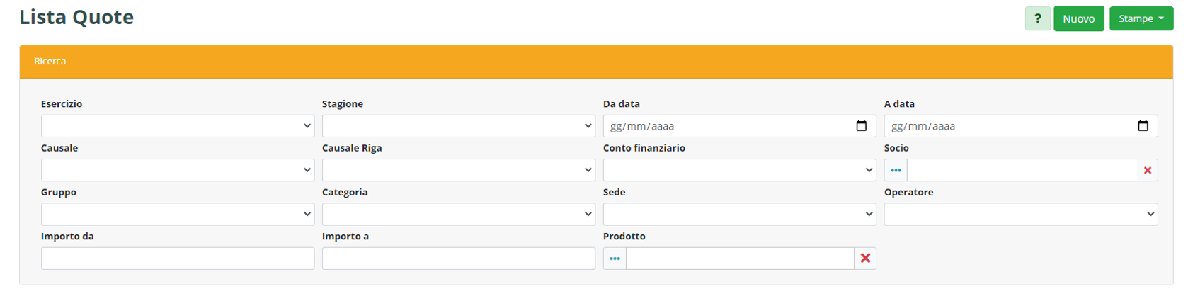1188x301 pixels.
Task: Open the Stagione dropdown
Action: (x=458, y=126)
